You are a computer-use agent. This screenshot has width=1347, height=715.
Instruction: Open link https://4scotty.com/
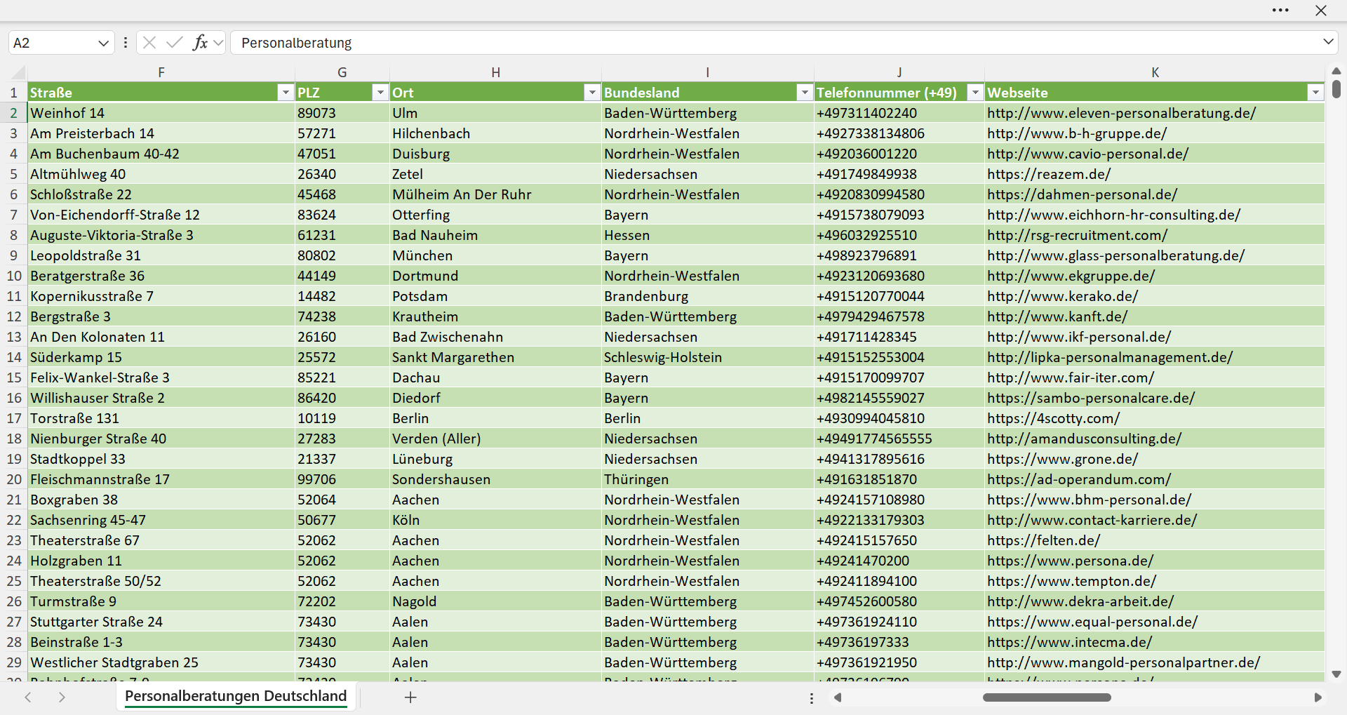click(x=1053, y=418)
